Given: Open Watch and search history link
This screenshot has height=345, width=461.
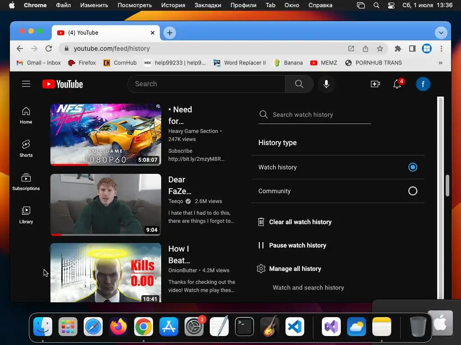Looking at the screenshot, I should pos(308,287).
